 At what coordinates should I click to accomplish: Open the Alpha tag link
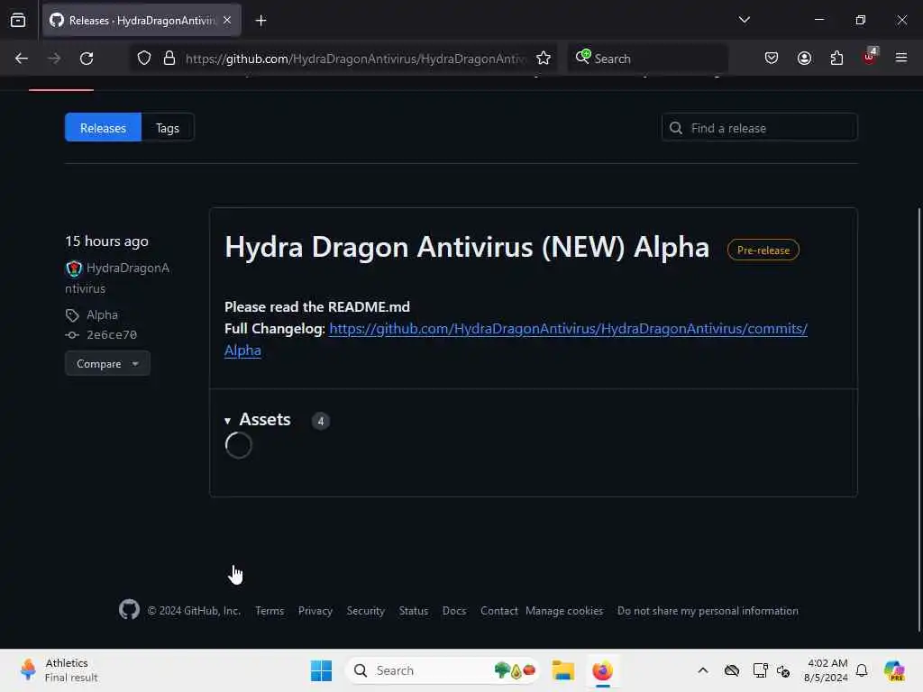(x=102, y=314)
